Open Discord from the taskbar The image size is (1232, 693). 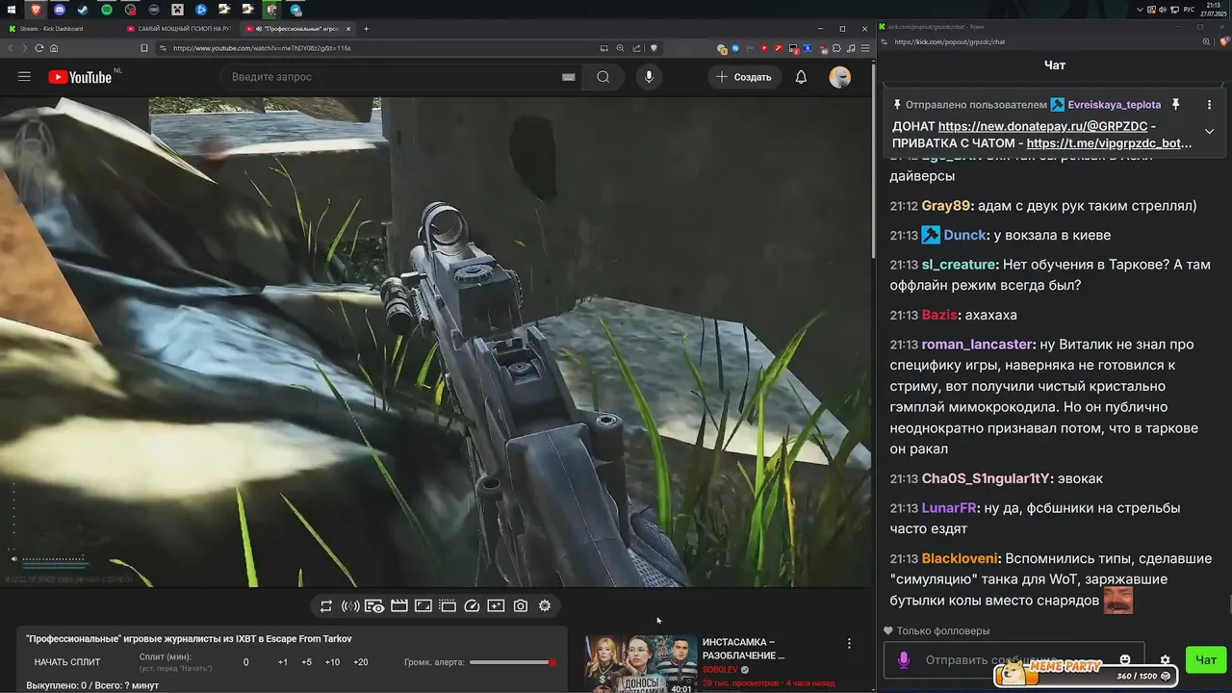coord(61,10)
